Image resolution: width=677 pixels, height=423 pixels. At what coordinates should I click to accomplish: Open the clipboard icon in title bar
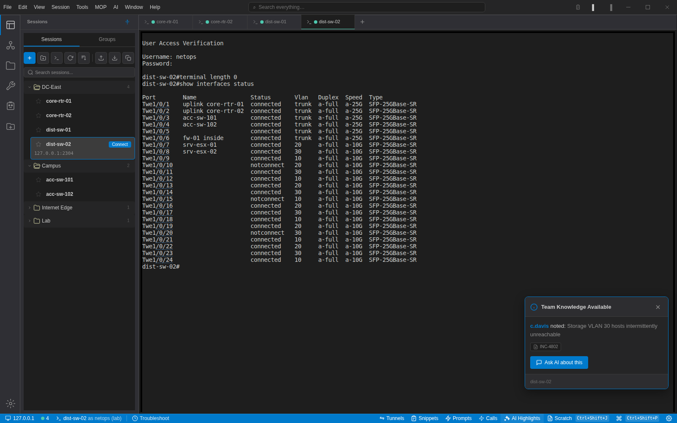pyautogui.click(x=578, y=7)
